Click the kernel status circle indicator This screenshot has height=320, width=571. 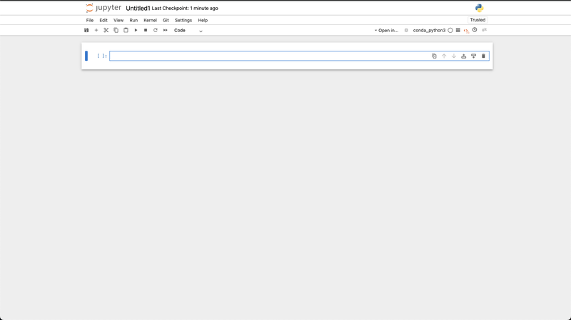click(x=450, y=31)
